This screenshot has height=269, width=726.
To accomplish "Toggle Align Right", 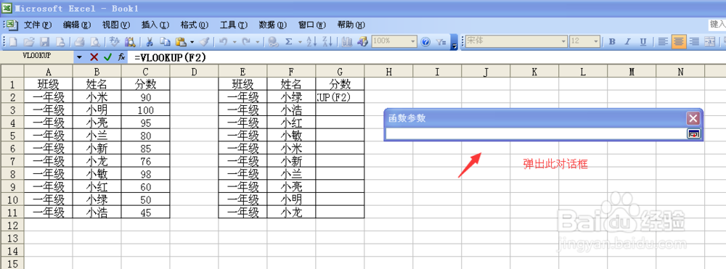I will tap(694, 41).
